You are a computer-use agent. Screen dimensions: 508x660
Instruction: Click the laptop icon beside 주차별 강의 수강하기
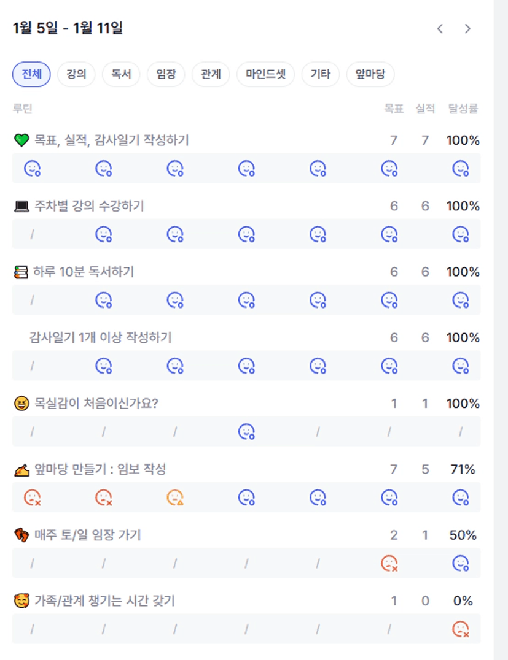tap(21, 206)
